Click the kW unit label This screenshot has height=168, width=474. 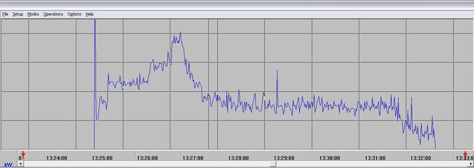(x=8, y=165)
